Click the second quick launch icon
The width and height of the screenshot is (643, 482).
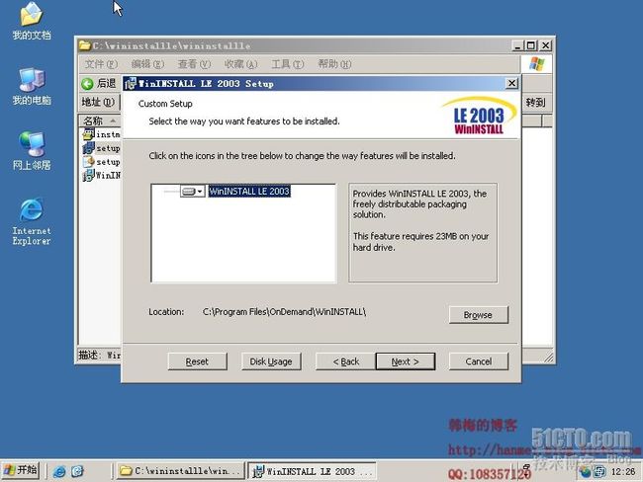[77, 471]
